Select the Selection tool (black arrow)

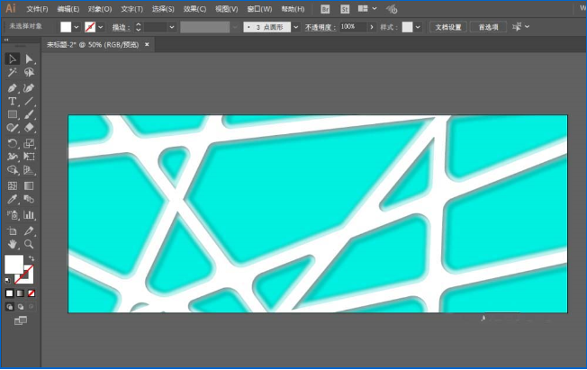tap(13, 59)
